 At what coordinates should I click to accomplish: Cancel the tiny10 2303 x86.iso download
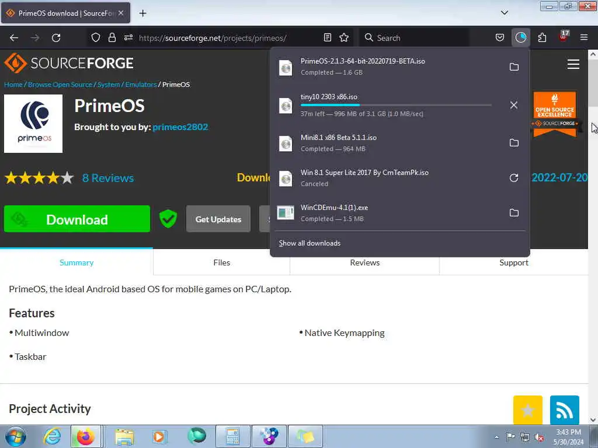[514, 105]
